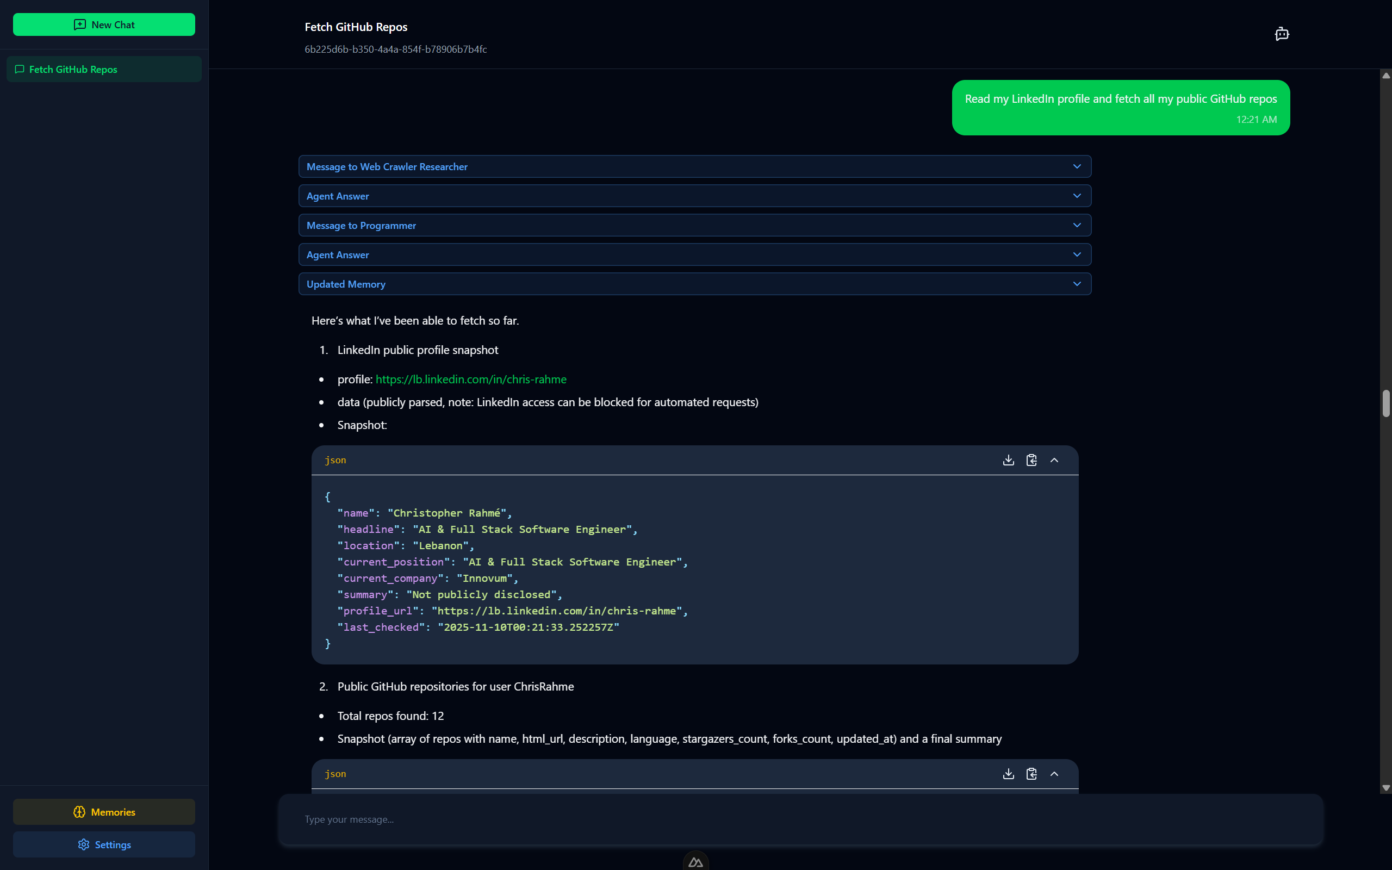Expand the first Agent Answer section
Image resolution: width=1392 pixels, height=870 pixels.
coord(694,196)
